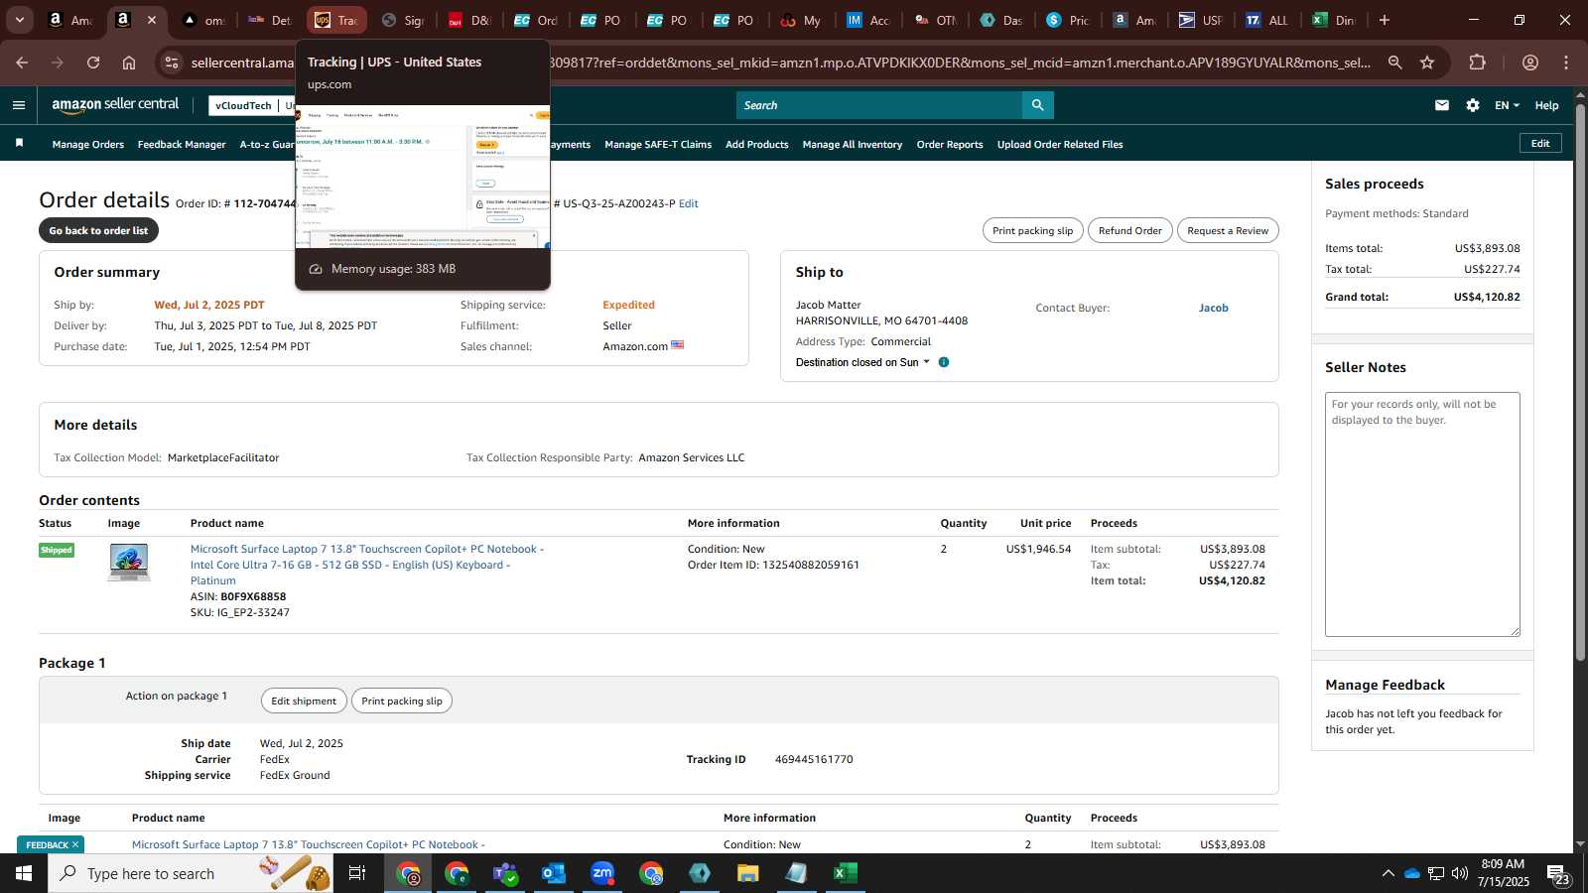Click the page vertical scrollbar
1588x893 pixels.
1580,382
